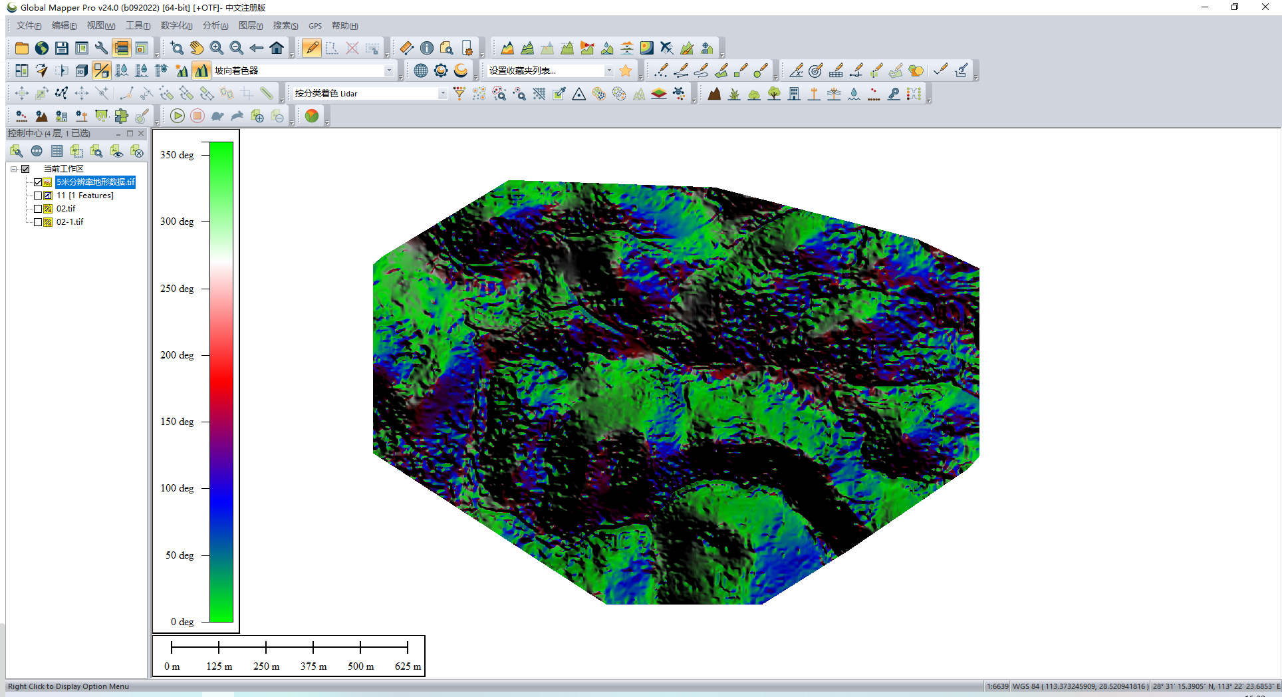Open the 图层 menu
Viewport: 1282px width, 697px height.
(251, 26)
